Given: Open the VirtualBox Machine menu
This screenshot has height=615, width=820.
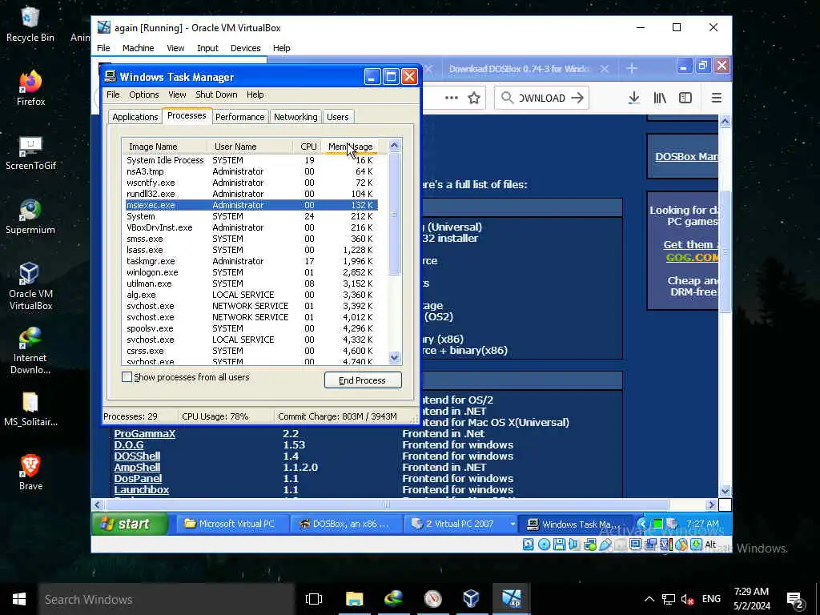Looking at the screenshot, I should [x=138, y=48].
